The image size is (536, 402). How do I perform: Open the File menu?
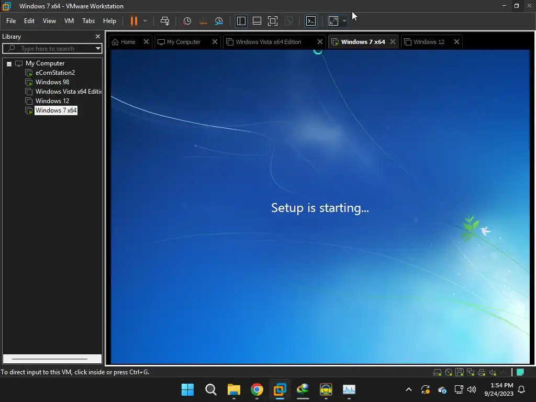click(x=11, y=21)
